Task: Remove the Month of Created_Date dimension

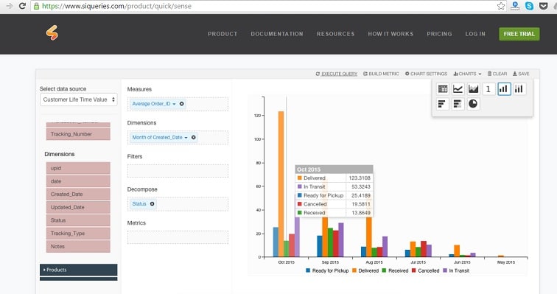Action: [194, 137]
